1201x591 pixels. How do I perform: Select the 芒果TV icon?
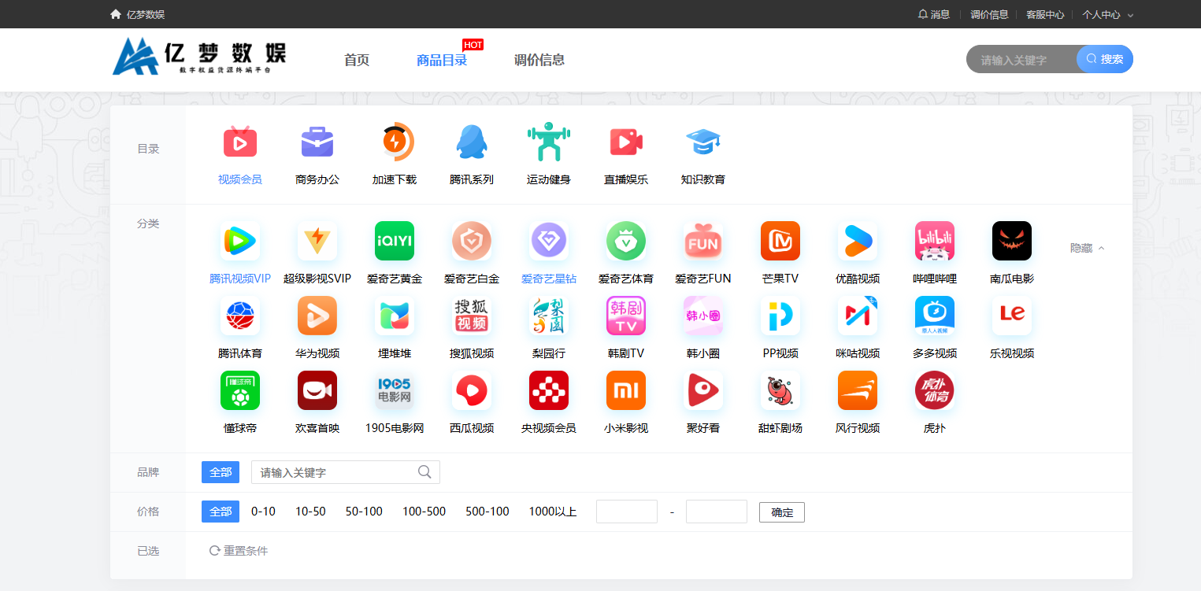[780, 241]
